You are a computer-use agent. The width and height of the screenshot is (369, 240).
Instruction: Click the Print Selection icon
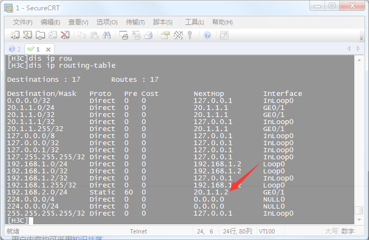pyautogui.click(x=136, y=35)
